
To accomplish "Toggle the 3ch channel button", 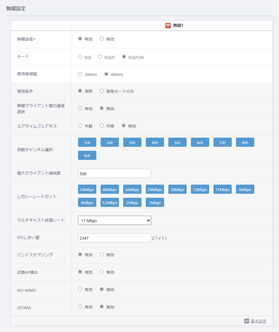I will [132, 142].
